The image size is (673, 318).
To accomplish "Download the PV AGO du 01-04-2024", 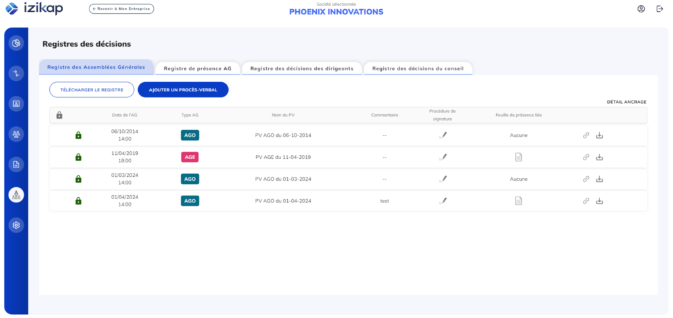I will click(599, 200).
